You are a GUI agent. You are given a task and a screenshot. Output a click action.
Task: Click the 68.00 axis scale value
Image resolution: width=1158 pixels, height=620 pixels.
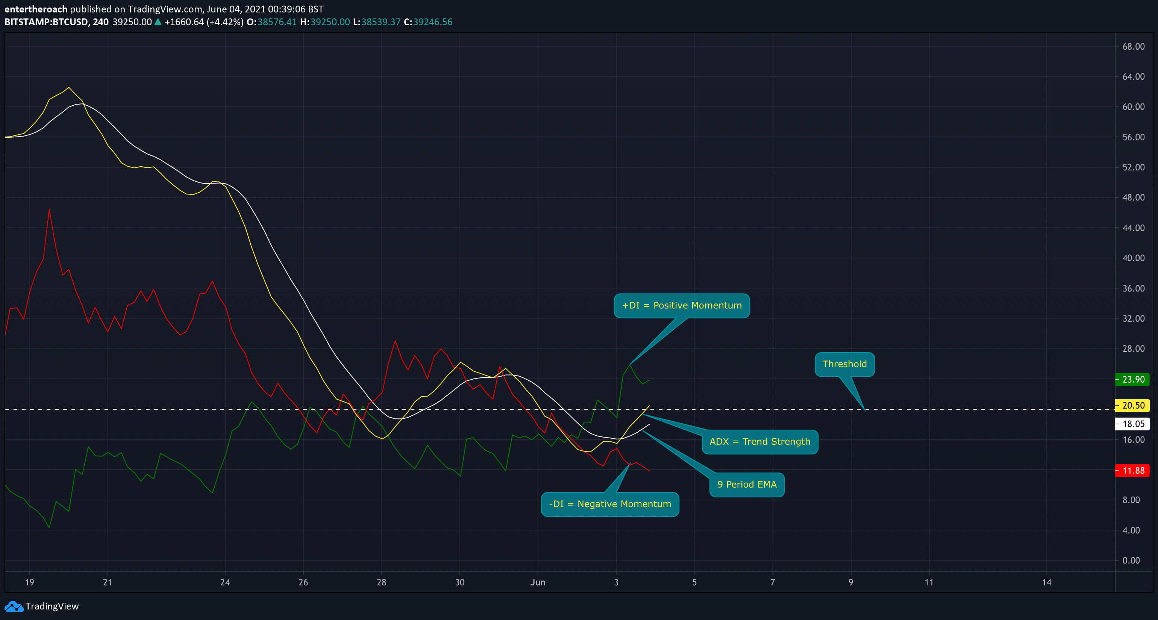pyautogui.click(x=1133, y=47)
